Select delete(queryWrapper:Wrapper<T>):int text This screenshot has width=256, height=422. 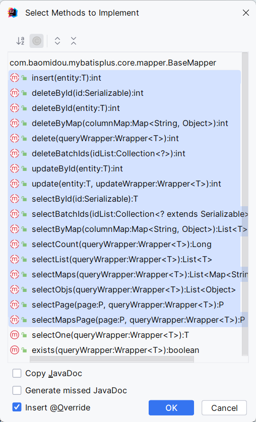pos(105,138)
